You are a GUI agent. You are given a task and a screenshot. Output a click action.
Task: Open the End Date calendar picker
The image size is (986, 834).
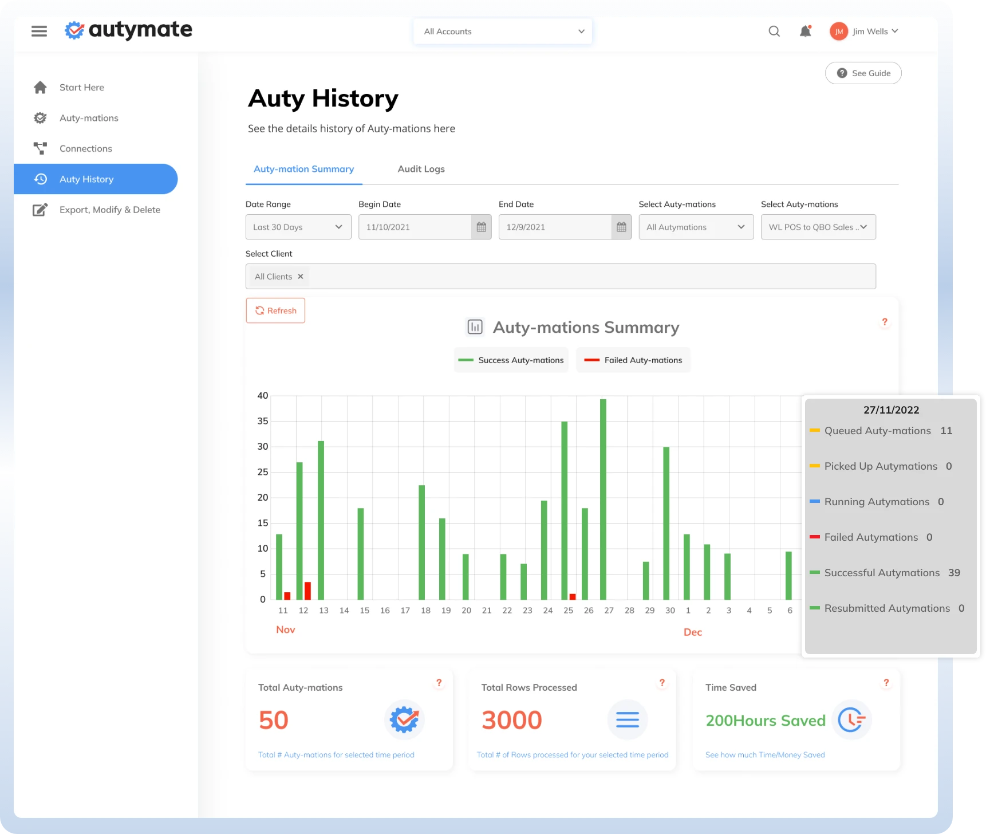621,227
